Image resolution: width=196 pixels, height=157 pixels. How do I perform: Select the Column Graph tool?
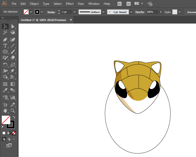click(x=13, y=97)
